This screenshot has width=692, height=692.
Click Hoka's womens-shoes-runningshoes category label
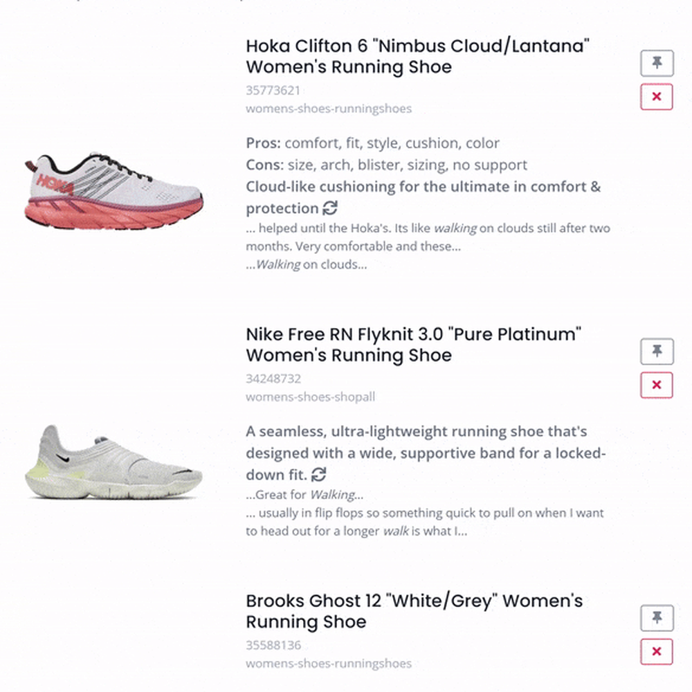[329, 109]
